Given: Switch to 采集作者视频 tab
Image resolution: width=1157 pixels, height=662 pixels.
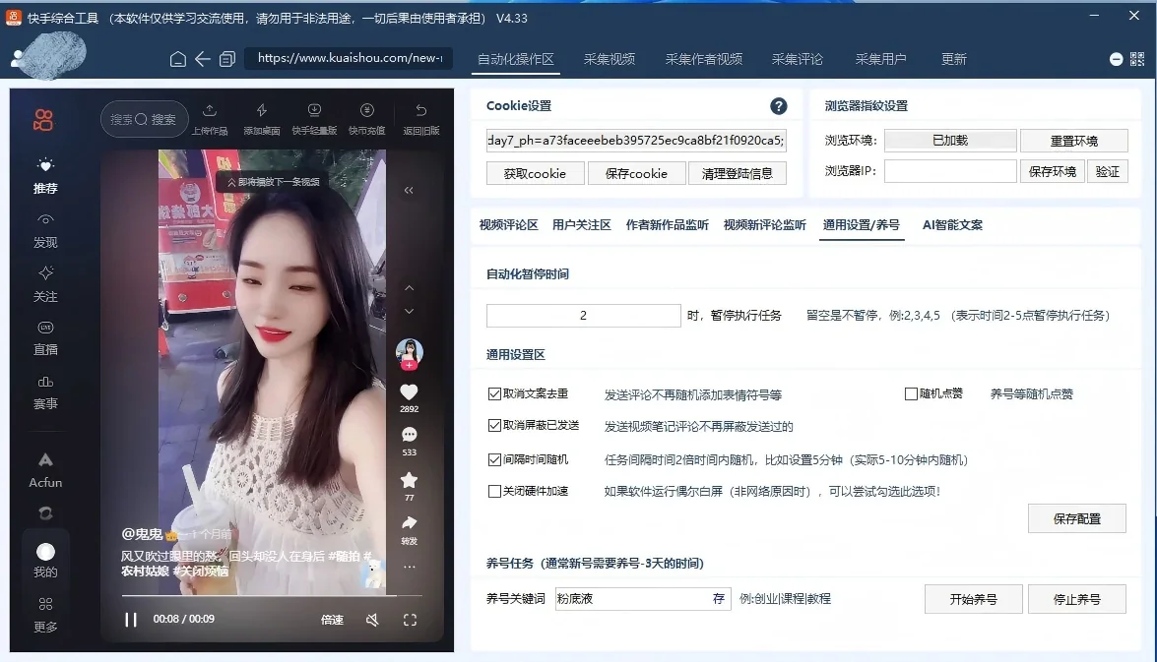Looking at the screenshot, I should 704,59.
